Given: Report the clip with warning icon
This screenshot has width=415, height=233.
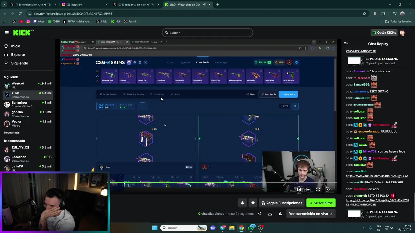Looking at the screenshot, I should [x=280, y=214].
